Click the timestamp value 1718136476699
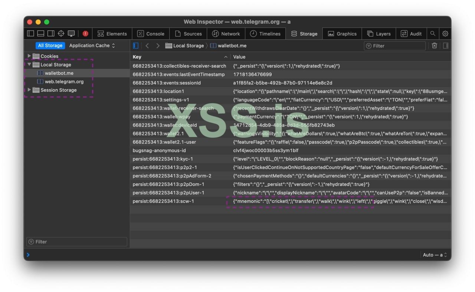 [x=252, y=74]
